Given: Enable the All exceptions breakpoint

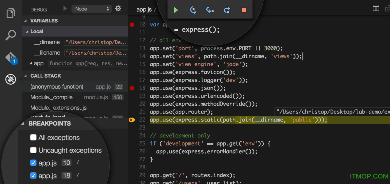Looking at the screenshot, I should point(33,137).
